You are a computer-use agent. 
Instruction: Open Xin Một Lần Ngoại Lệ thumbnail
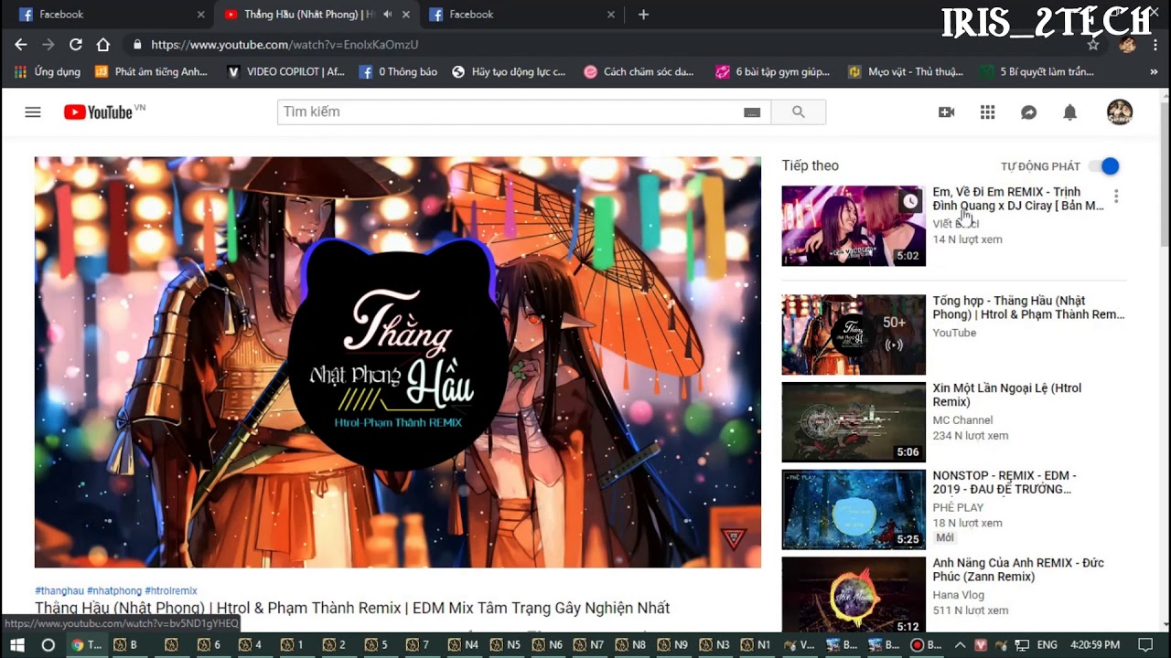point(854,422)
